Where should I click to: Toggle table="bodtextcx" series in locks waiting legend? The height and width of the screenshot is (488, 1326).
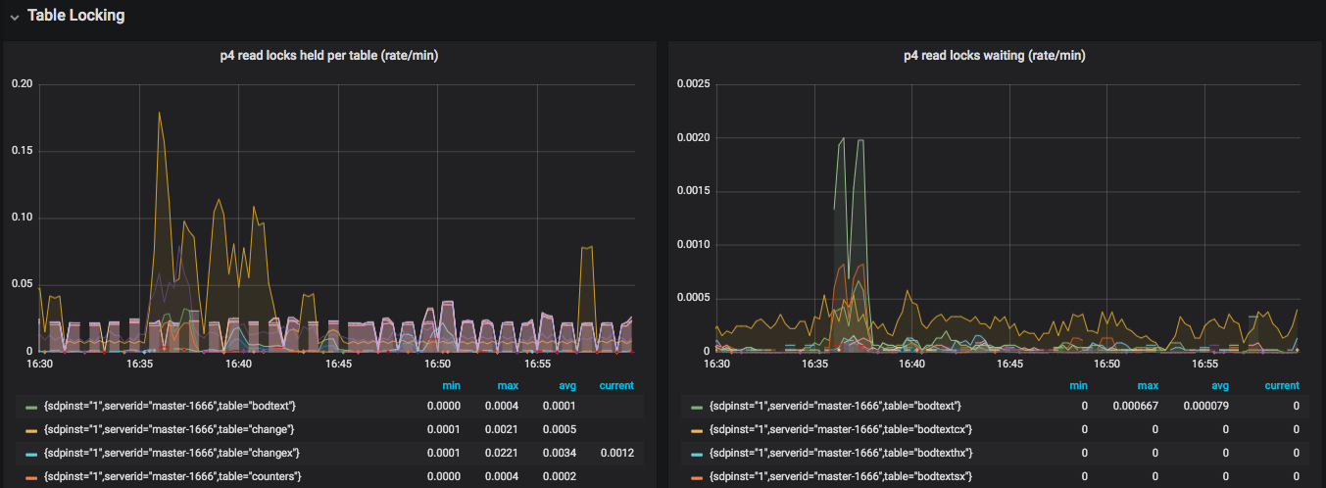tap(841, 429)
